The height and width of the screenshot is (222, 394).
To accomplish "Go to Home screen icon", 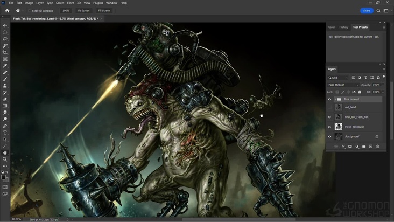I will tap(7, 11).
